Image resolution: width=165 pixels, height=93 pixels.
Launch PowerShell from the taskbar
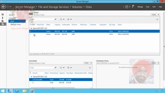17,91
